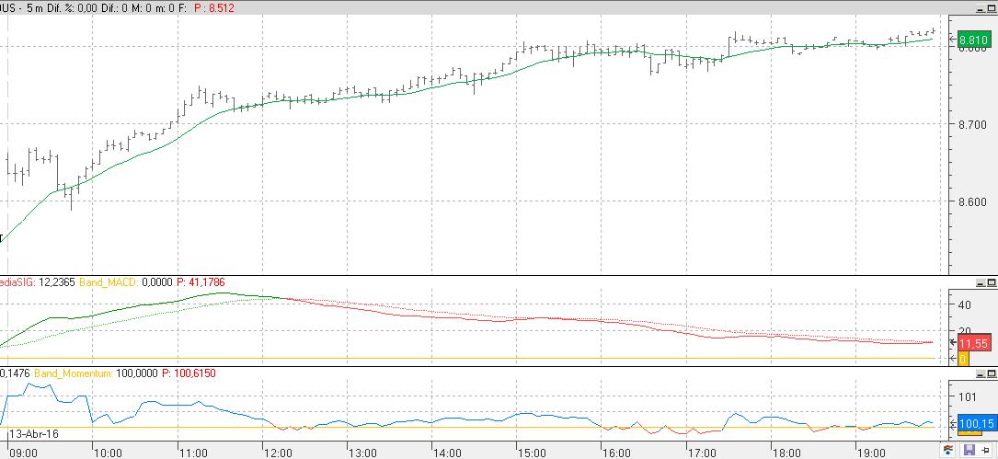Click the floppy disk save icon
This screenshot has width=998, height=459.
coord(969,451)
